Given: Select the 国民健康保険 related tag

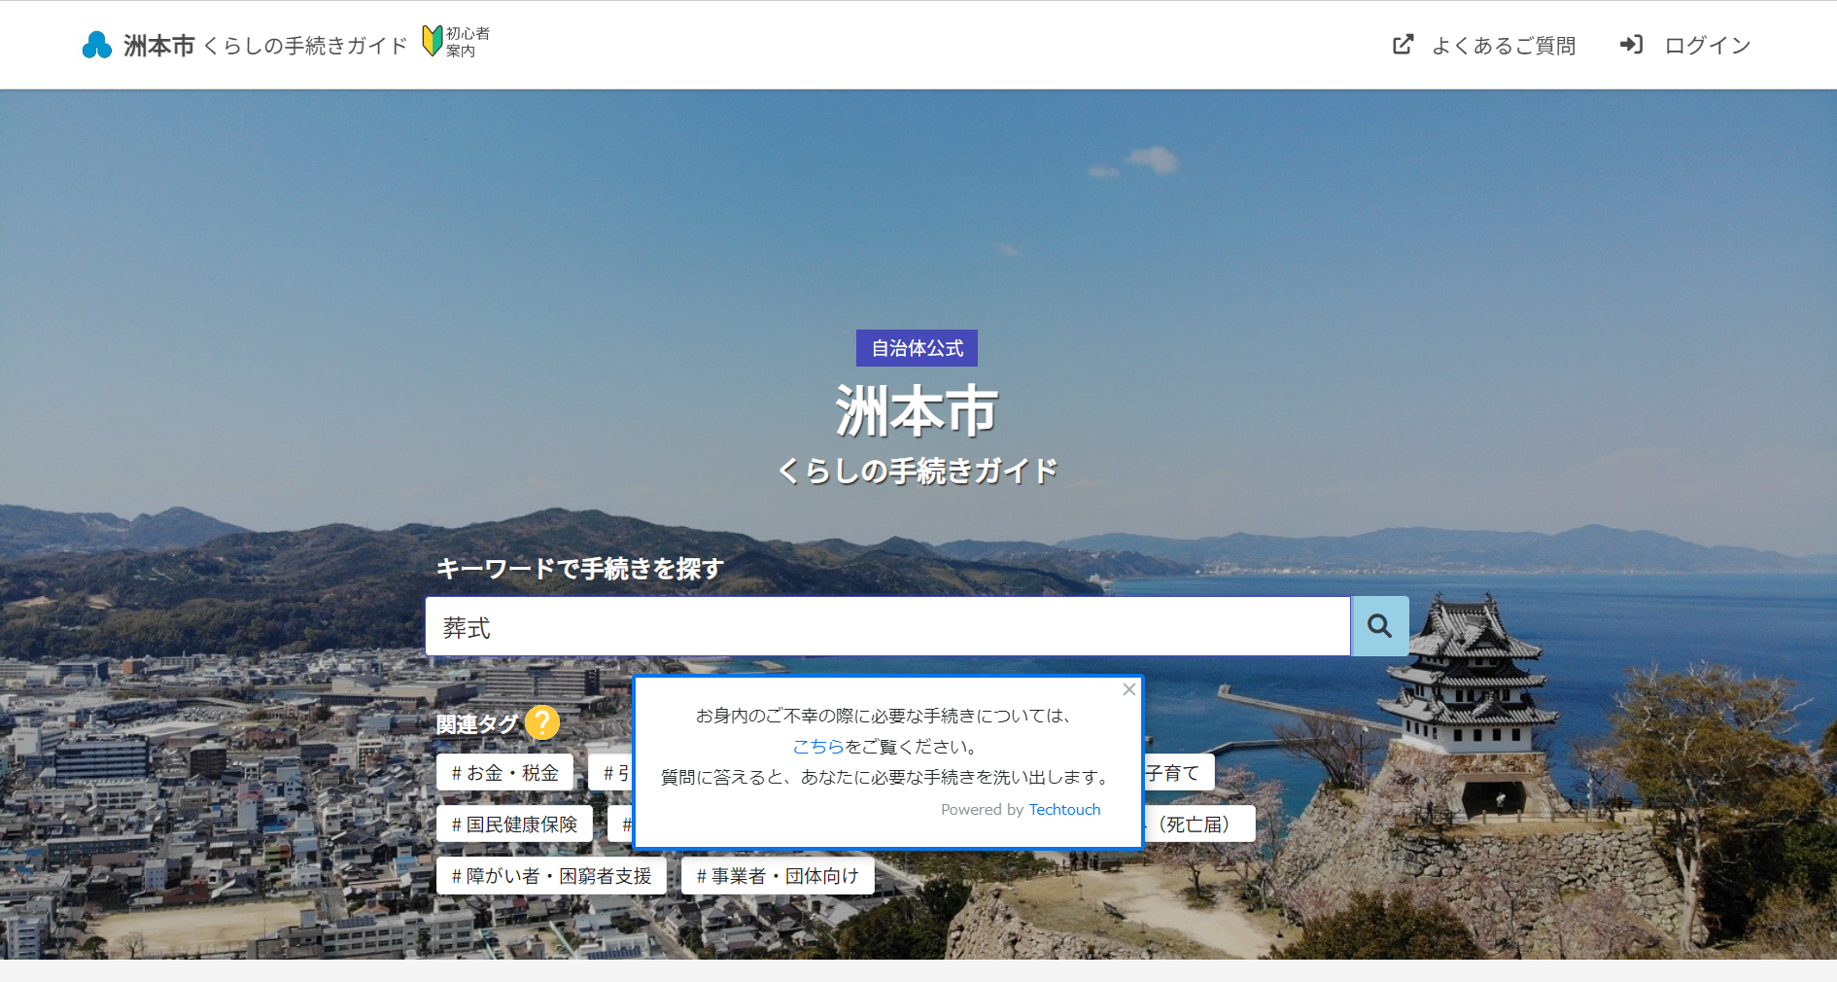Looking at the screenshot, I should (515, 824).
